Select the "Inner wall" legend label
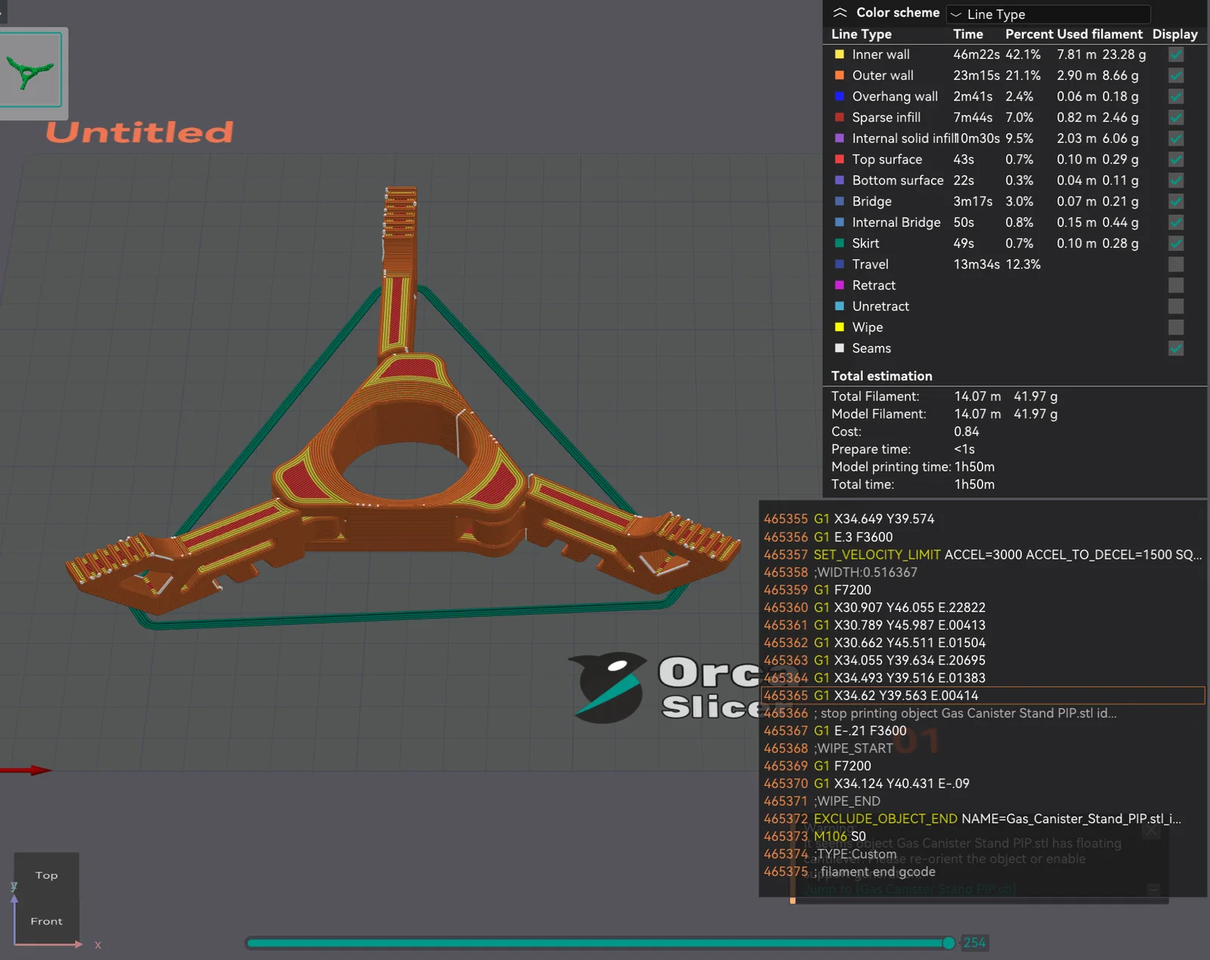Screen dimensions: 1210x960 (880, 54)
